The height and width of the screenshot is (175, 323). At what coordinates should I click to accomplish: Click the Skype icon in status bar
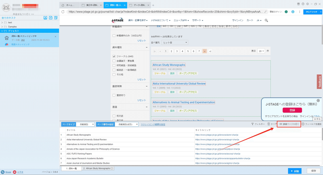2,172
